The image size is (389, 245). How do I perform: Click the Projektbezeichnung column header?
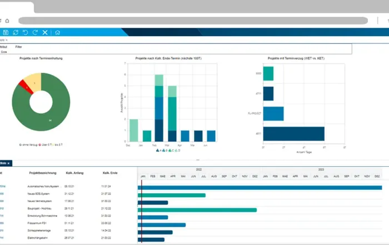click(x=43, y=173)
